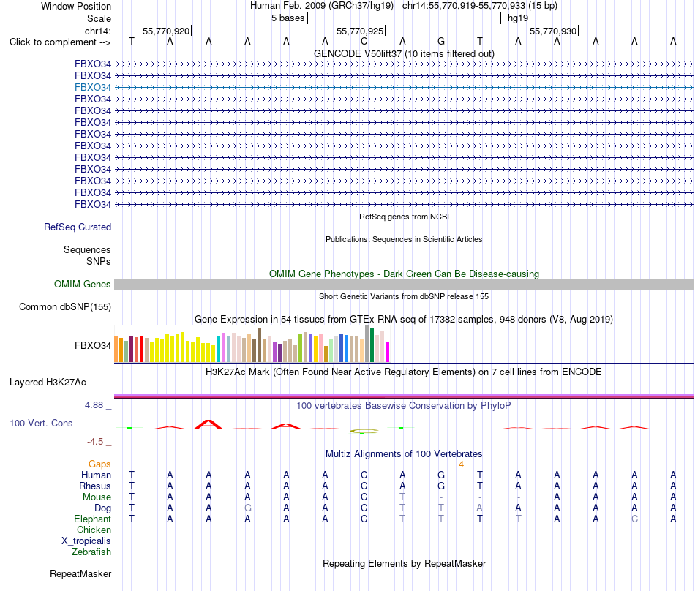This screenshot has height=591, width=695.
Task: Click the orange insertion bar in the Dog row
Action: pos(462,508)
